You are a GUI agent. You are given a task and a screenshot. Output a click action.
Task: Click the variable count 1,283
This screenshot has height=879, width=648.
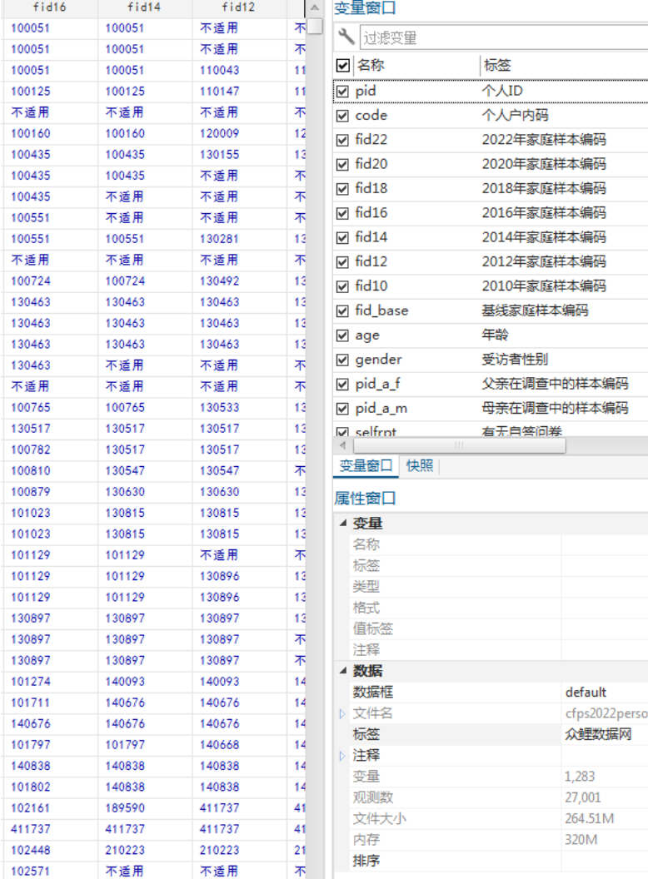coord(580,777)
